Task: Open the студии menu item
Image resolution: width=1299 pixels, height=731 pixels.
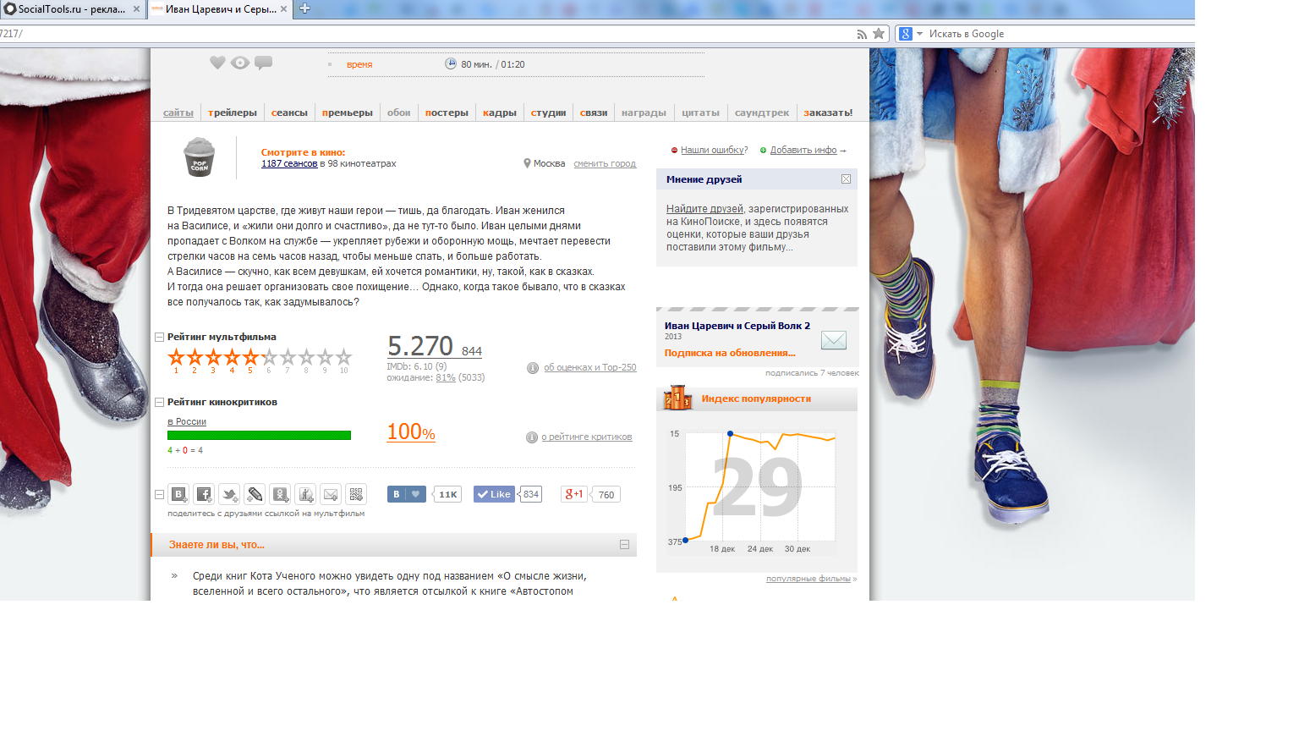Action: tap(548, 113)
